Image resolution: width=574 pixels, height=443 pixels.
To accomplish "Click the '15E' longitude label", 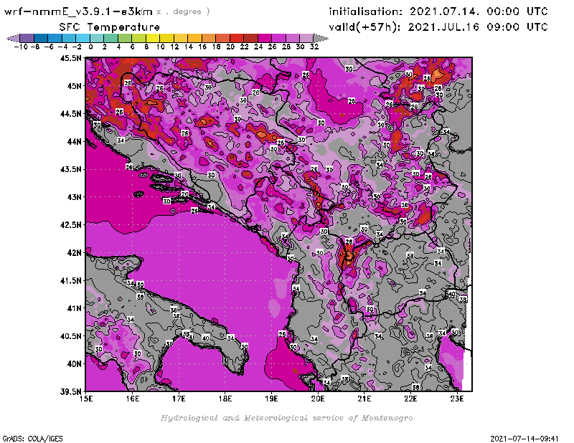I will click(x=86, y=399).
